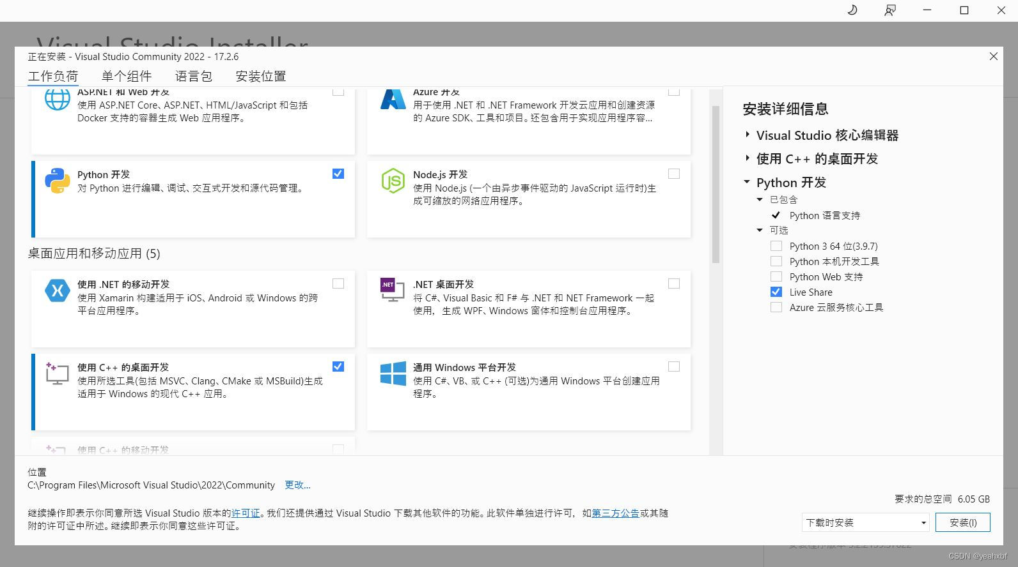Select the Node.js 开发 workload card title
The width and height of the screenshot is (1018, 567).
(440, 174)
